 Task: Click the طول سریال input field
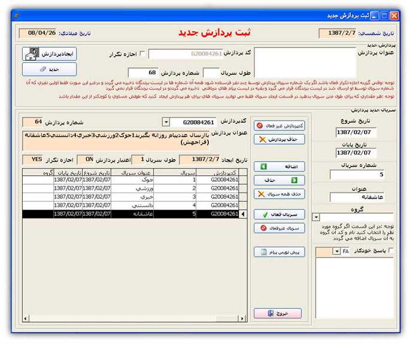211,72
